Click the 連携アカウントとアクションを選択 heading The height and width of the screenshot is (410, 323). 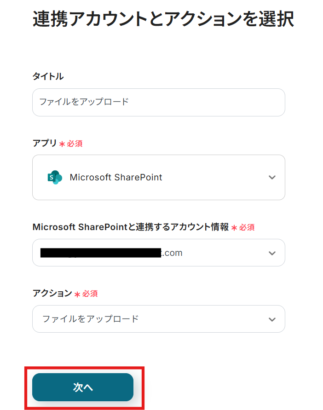point(163,20)
